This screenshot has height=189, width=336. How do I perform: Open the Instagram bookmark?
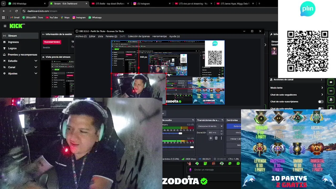[x=79, y=18]
